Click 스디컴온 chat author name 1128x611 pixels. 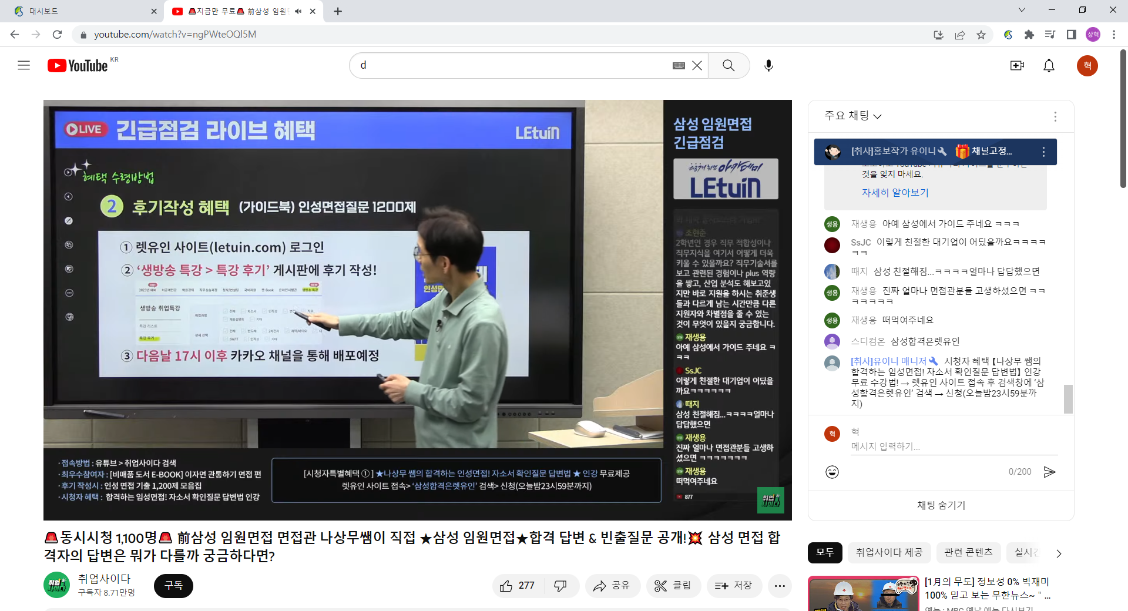(x=868, y=341)
